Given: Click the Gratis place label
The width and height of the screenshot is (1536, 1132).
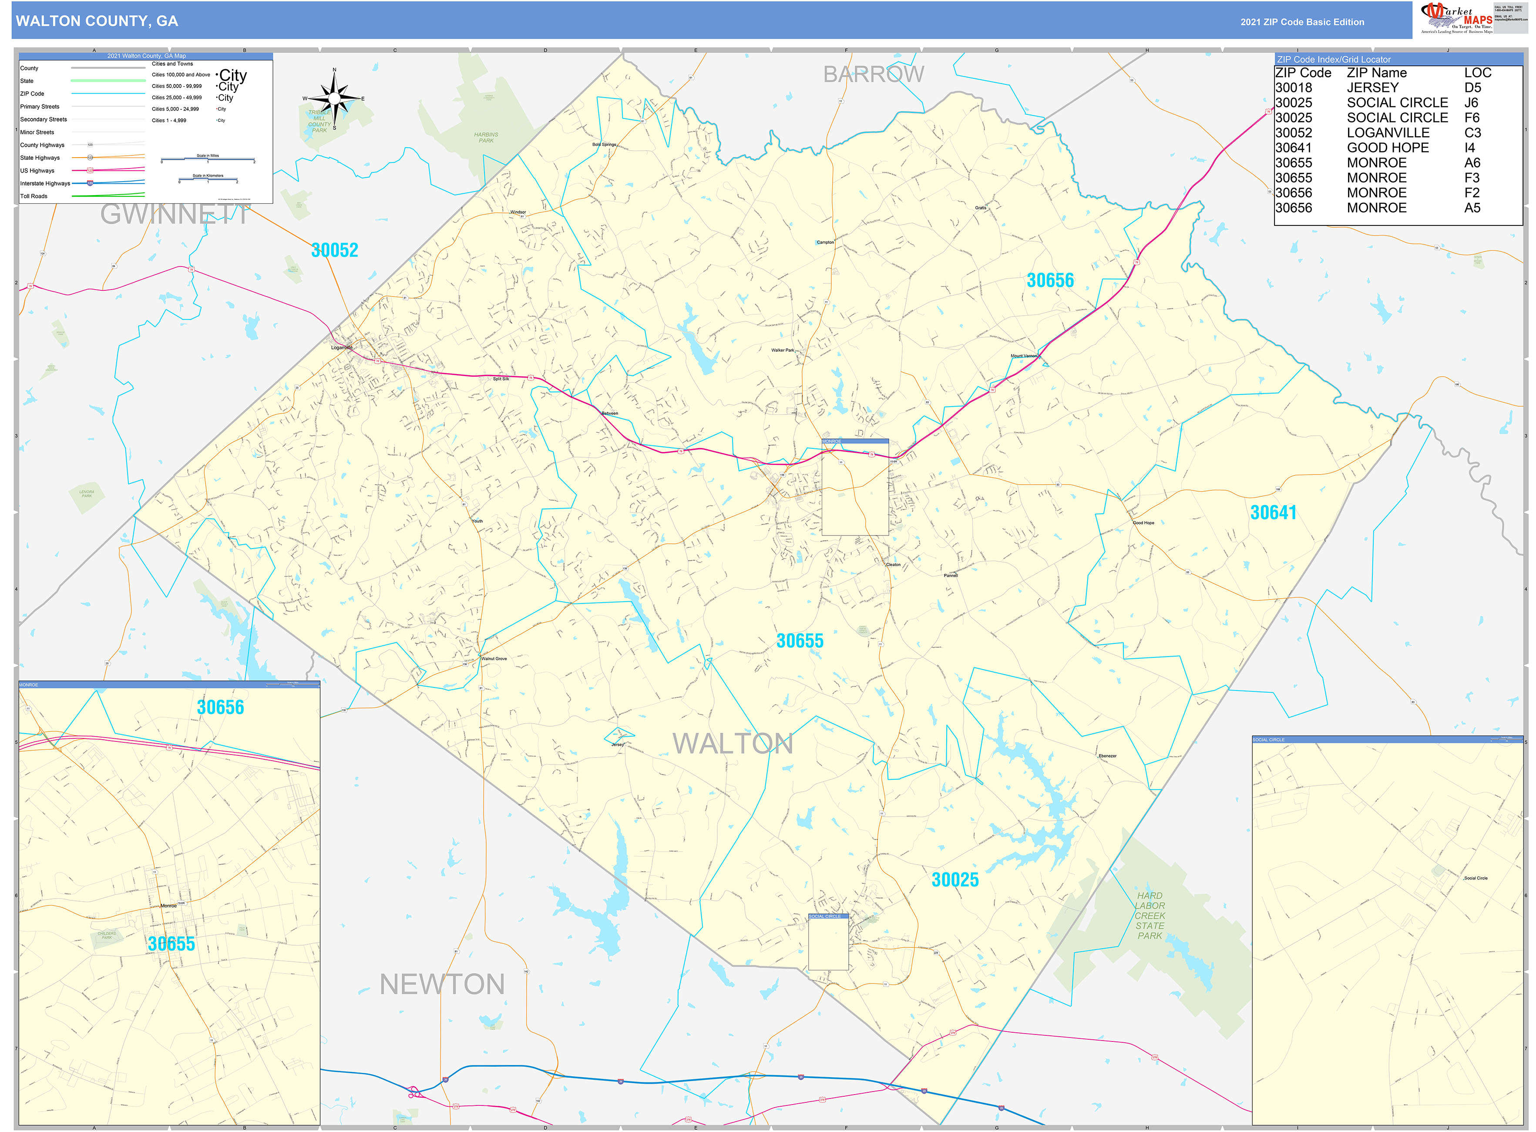Looking at the screenshot, I should pyautogui.click(x=980, y=208).
